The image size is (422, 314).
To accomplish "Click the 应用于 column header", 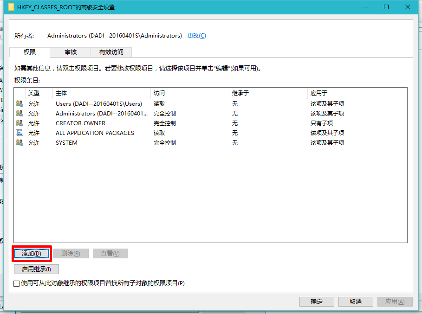I will coord(357,93).
